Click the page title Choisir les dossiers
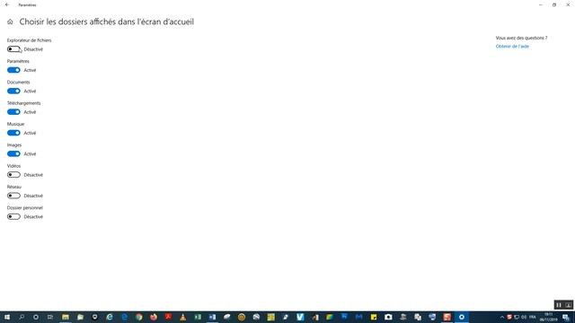Viewport: 575px width, 323px height. pos(107,22)
